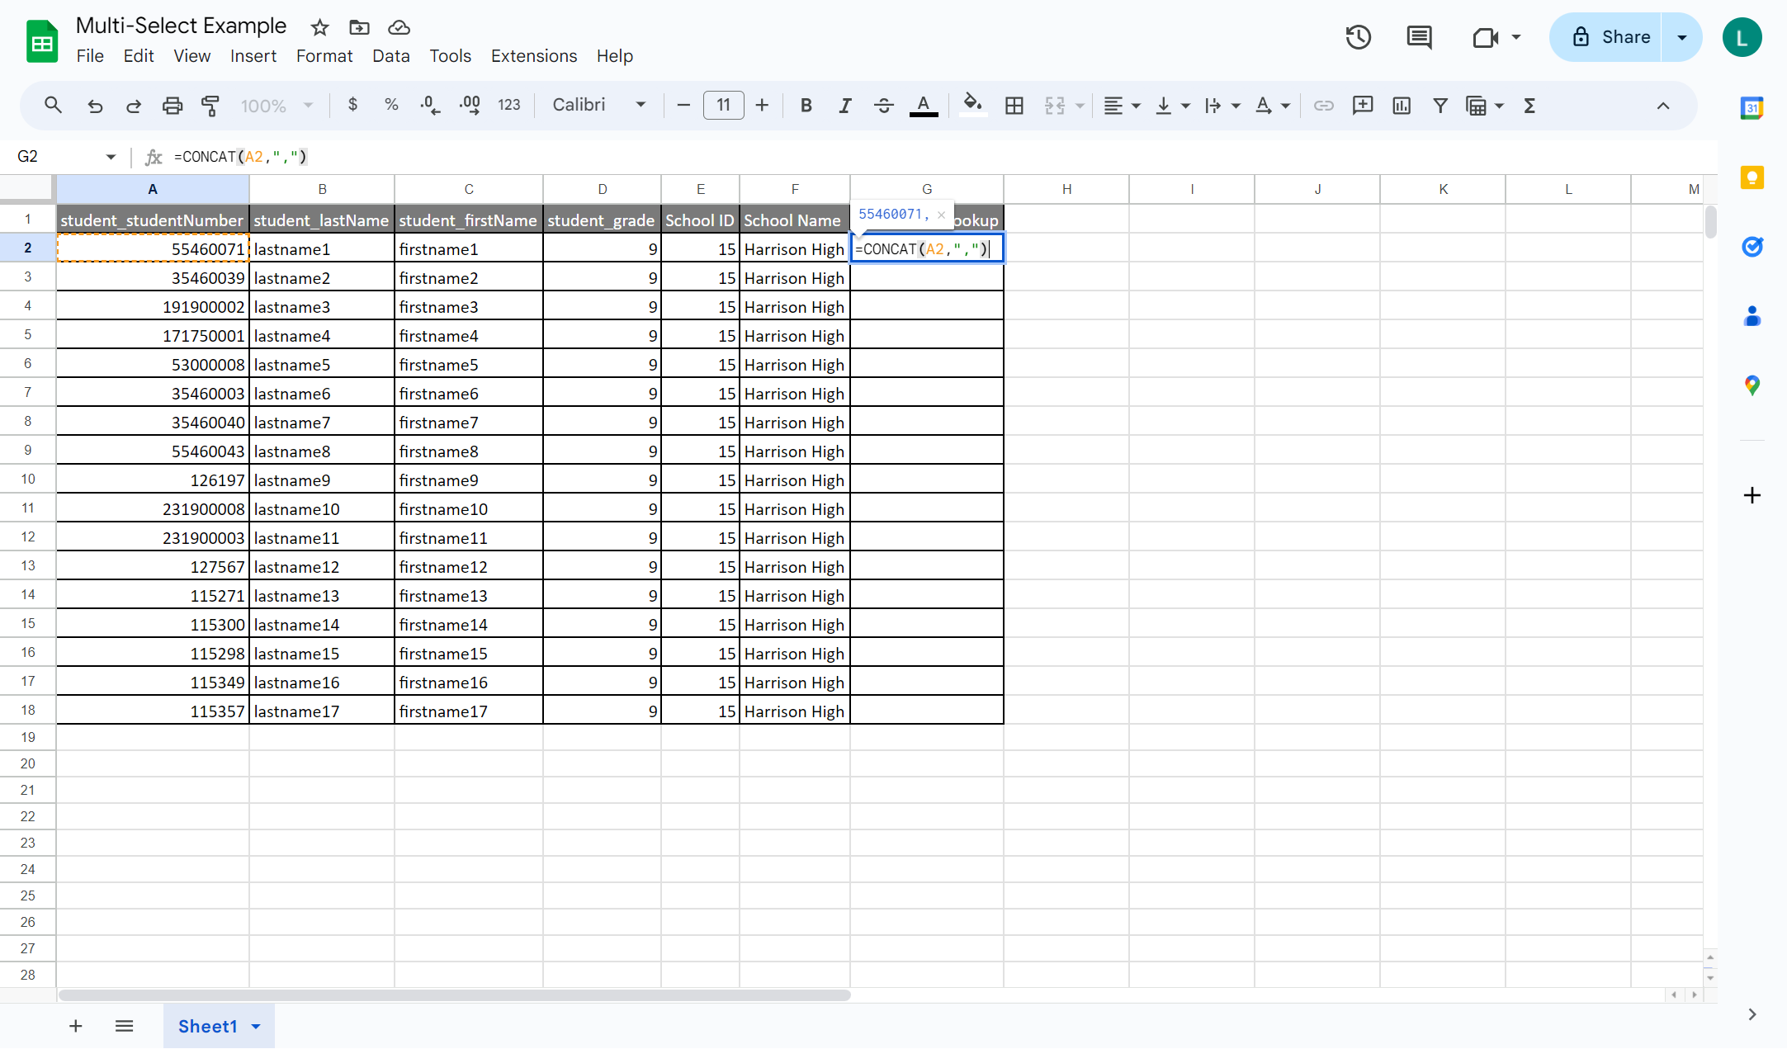Open the 100% zoom dropdown
The image size is (1787, 1049).
click(277, 106)
